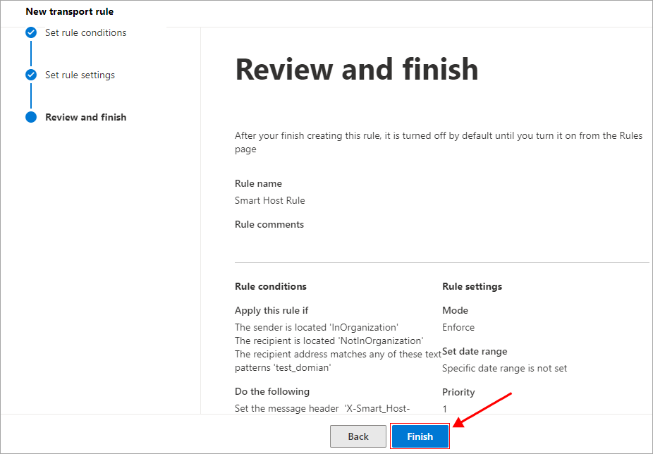Screen dimensions: 653x454
Task: Go back with the Back button
Action: point(358,436)
